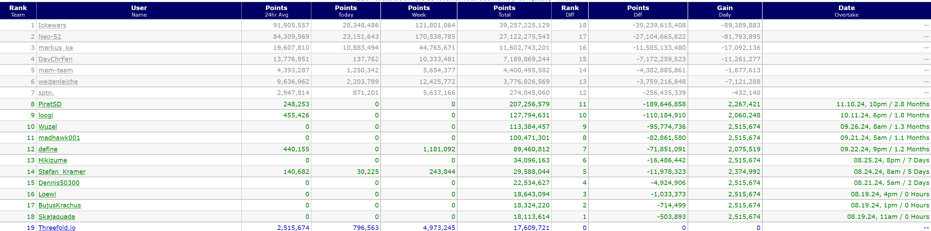Click the markus_ke username link
This screenshot has width=931, height=231.
[x=56, y=48]
